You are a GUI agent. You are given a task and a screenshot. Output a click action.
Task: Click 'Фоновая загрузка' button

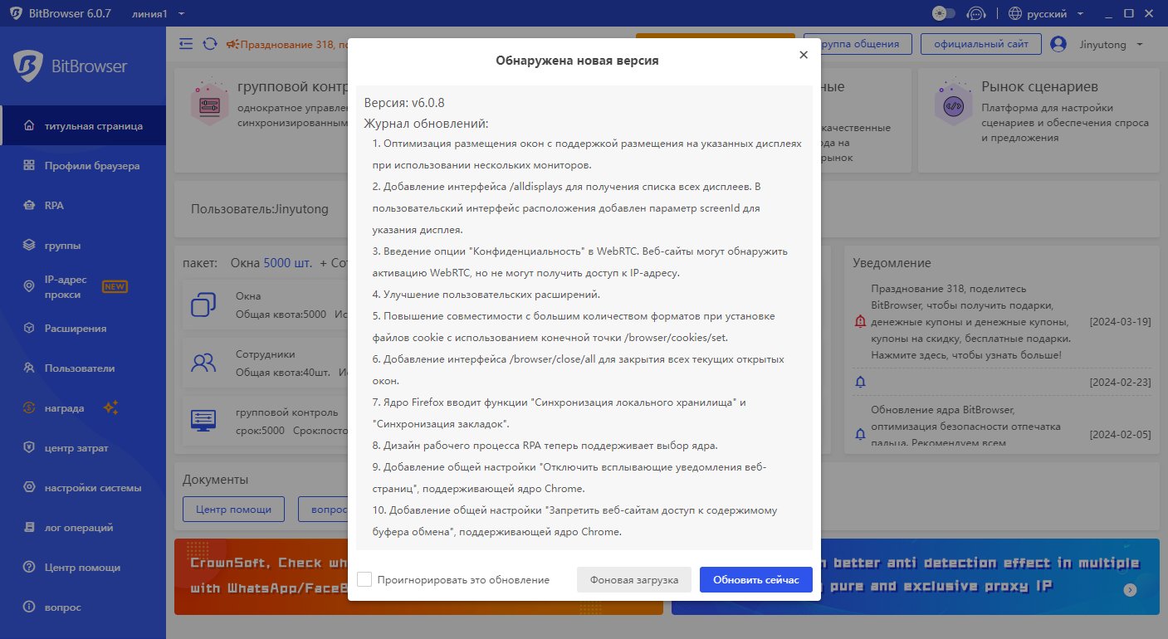tap(634, 579)
